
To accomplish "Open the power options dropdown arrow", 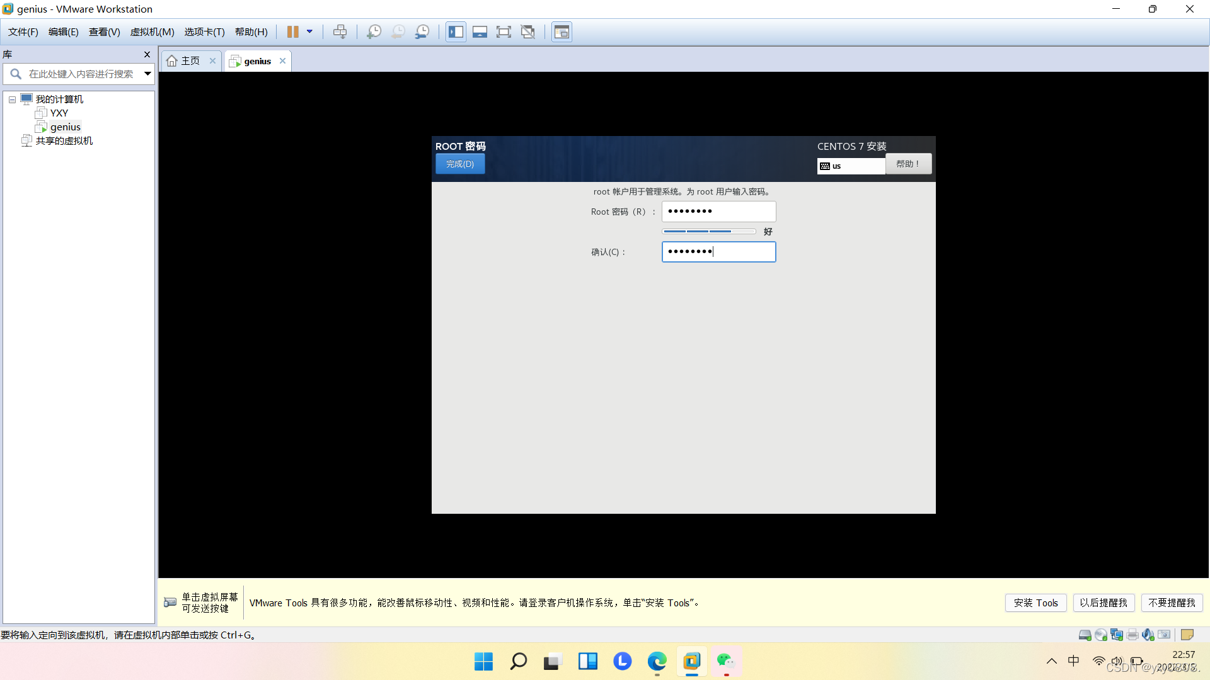I will click(x=309, y=32).
